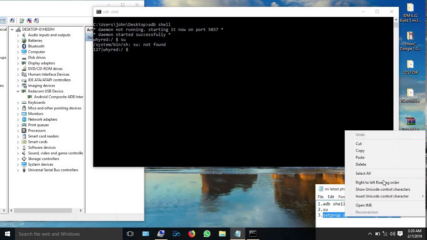Screen dimensions: 427x240
Task: Open Action Center notifications icon
Action: pyautogui.click(x=400, y=234)
